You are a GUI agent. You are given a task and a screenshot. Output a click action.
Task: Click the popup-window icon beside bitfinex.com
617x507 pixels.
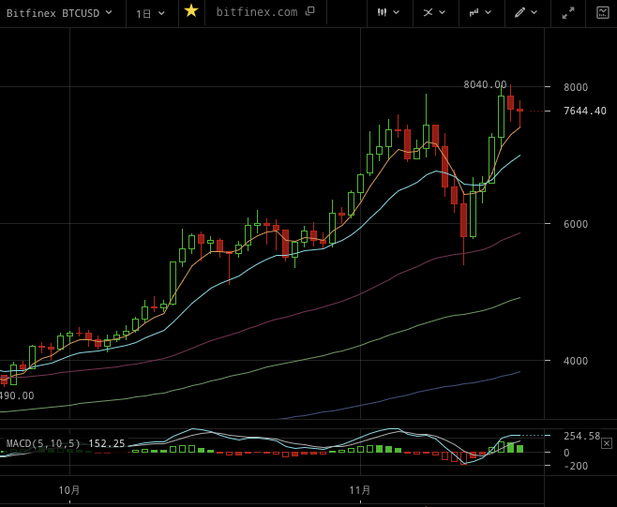[x=310, y=11]
